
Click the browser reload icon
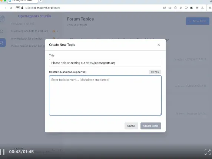pyautogui.click(x=11, y=8)
